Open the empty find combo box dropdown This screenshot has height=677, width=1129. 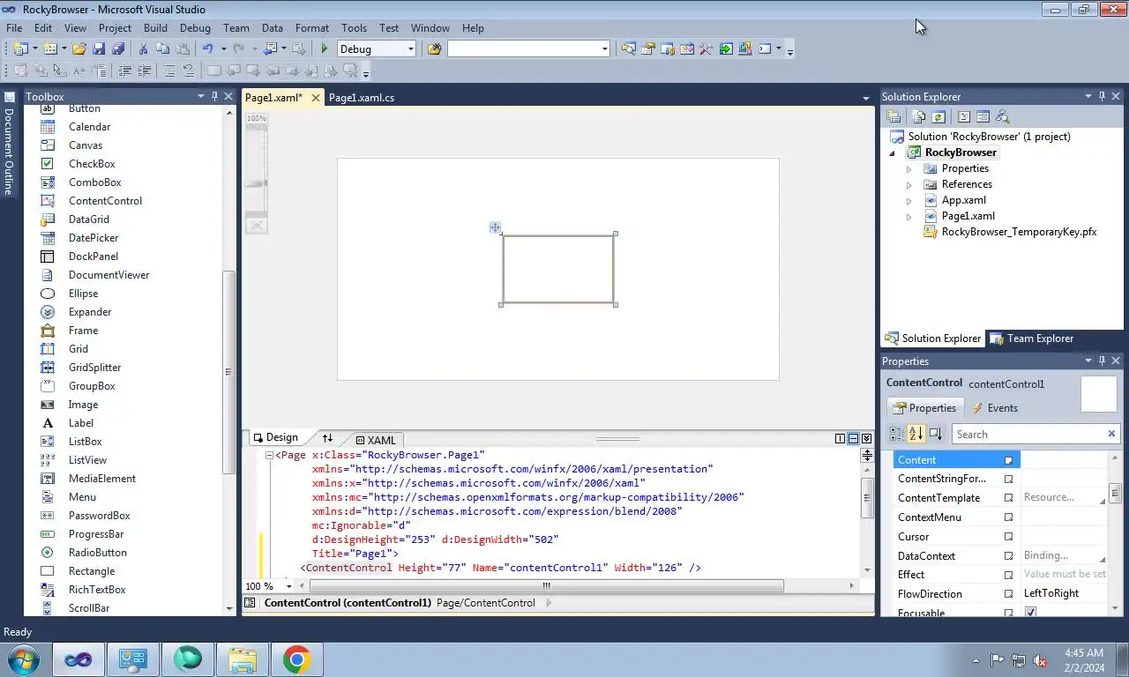click(x=604, y=49)
